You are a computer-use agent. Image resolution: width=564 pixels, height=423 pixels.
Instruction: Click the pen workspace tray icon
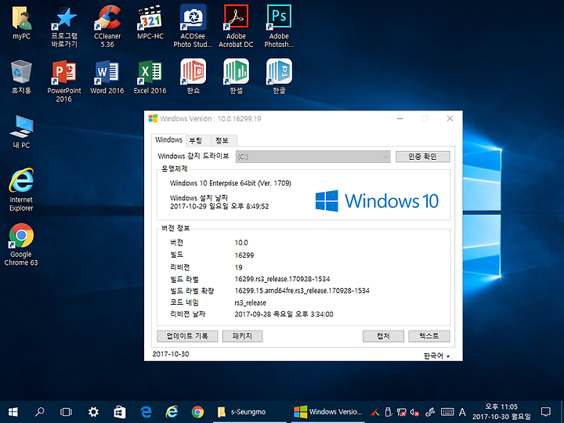pos(430,412)
